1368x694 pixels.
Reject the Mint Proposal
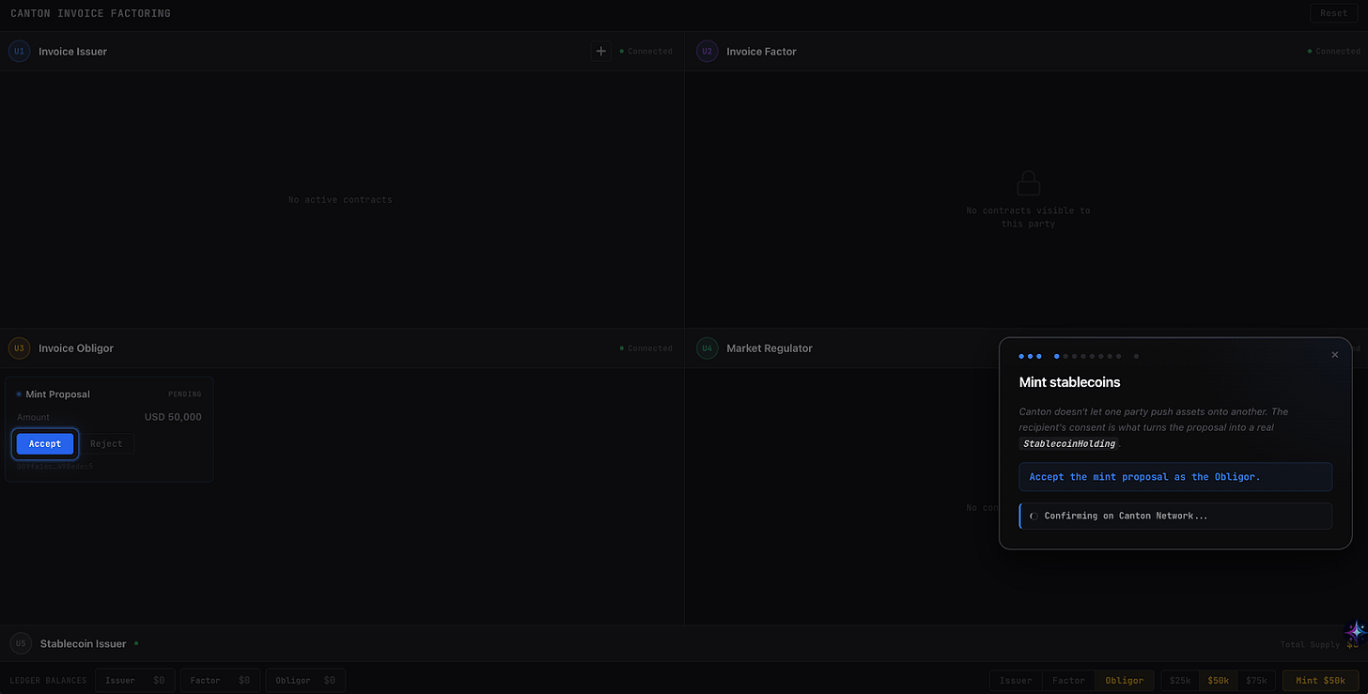point(106,444)
